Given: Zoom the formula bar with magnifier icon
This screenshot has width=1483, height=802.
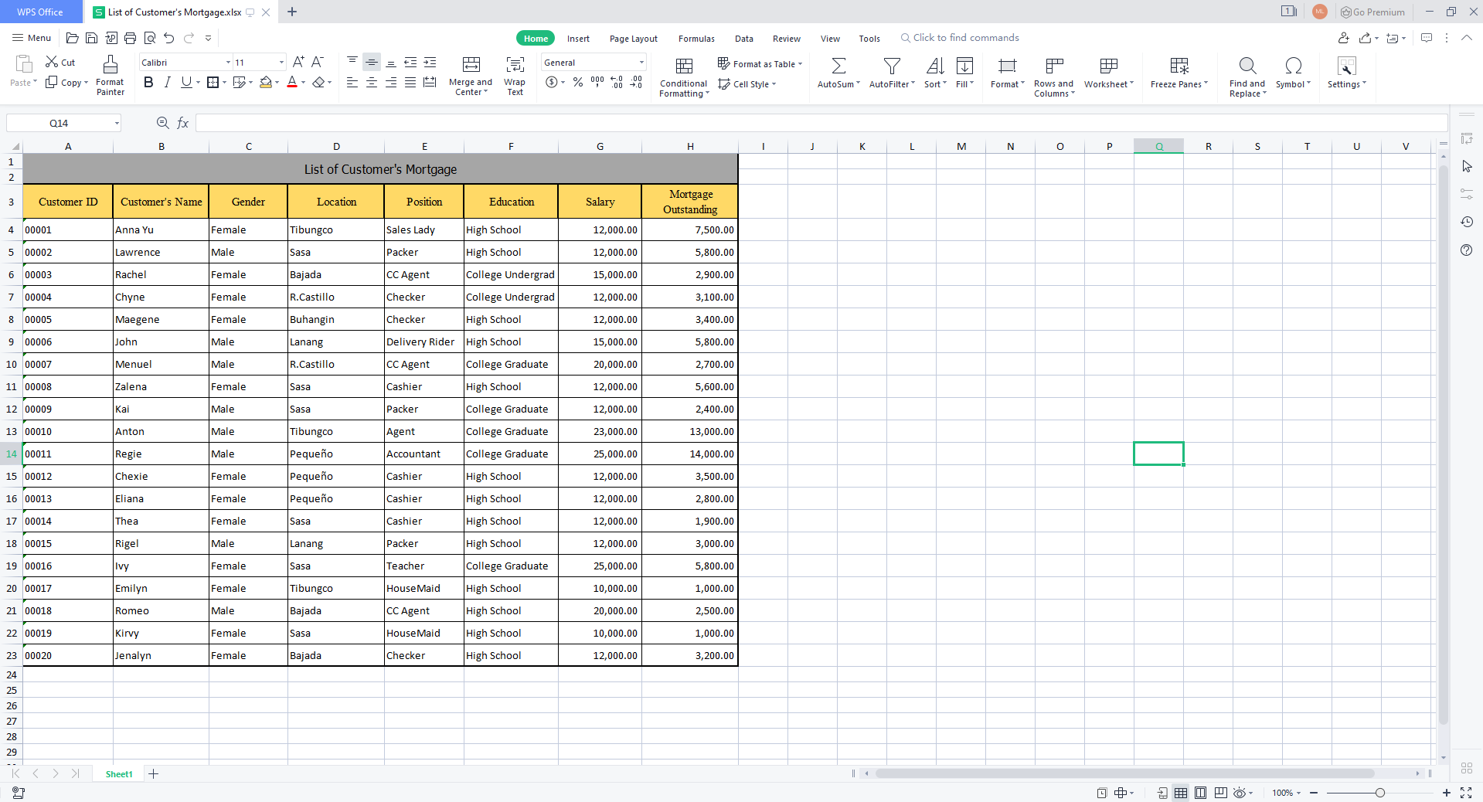Looking at the screenshot, I should [162, 123].
